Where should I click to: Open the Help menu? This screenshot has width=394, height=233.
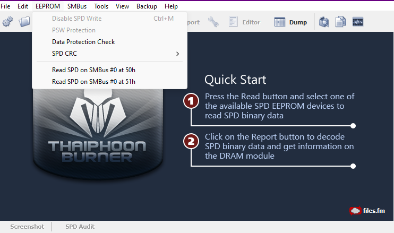171,6
